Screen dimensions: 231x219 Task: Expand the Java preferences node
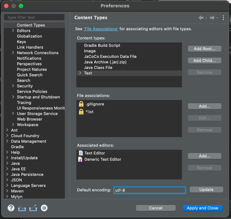click(7, 163)
